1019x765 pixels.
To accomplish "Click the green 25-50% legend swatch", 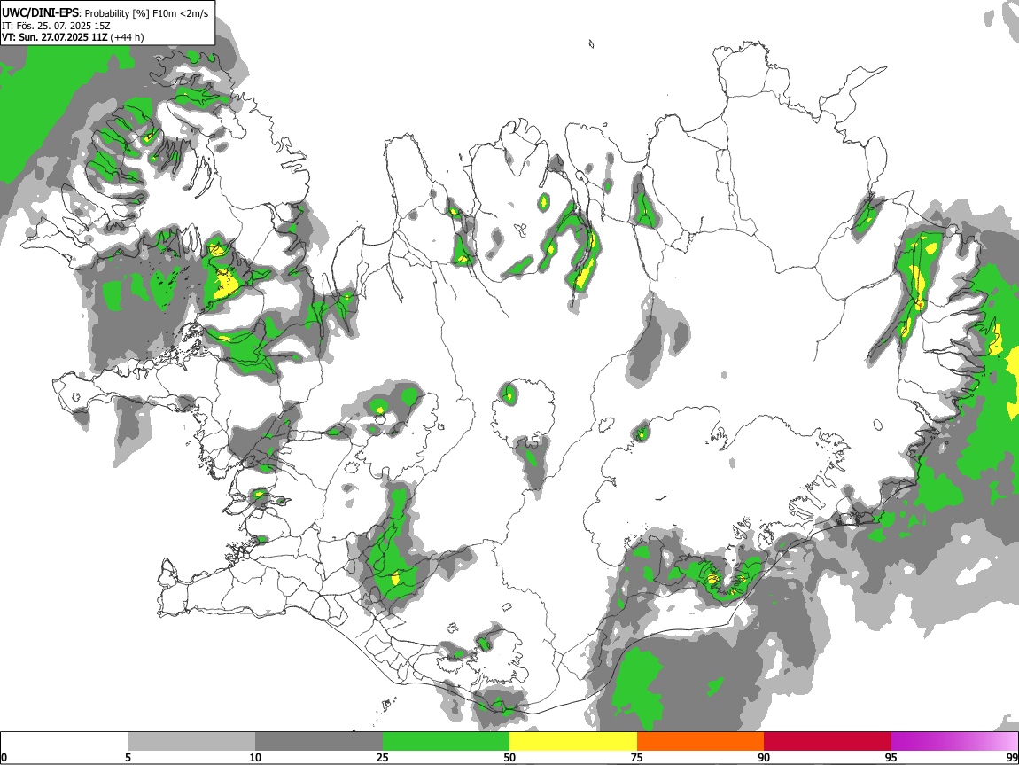I will pyautogui.click(x=446, y=741).
